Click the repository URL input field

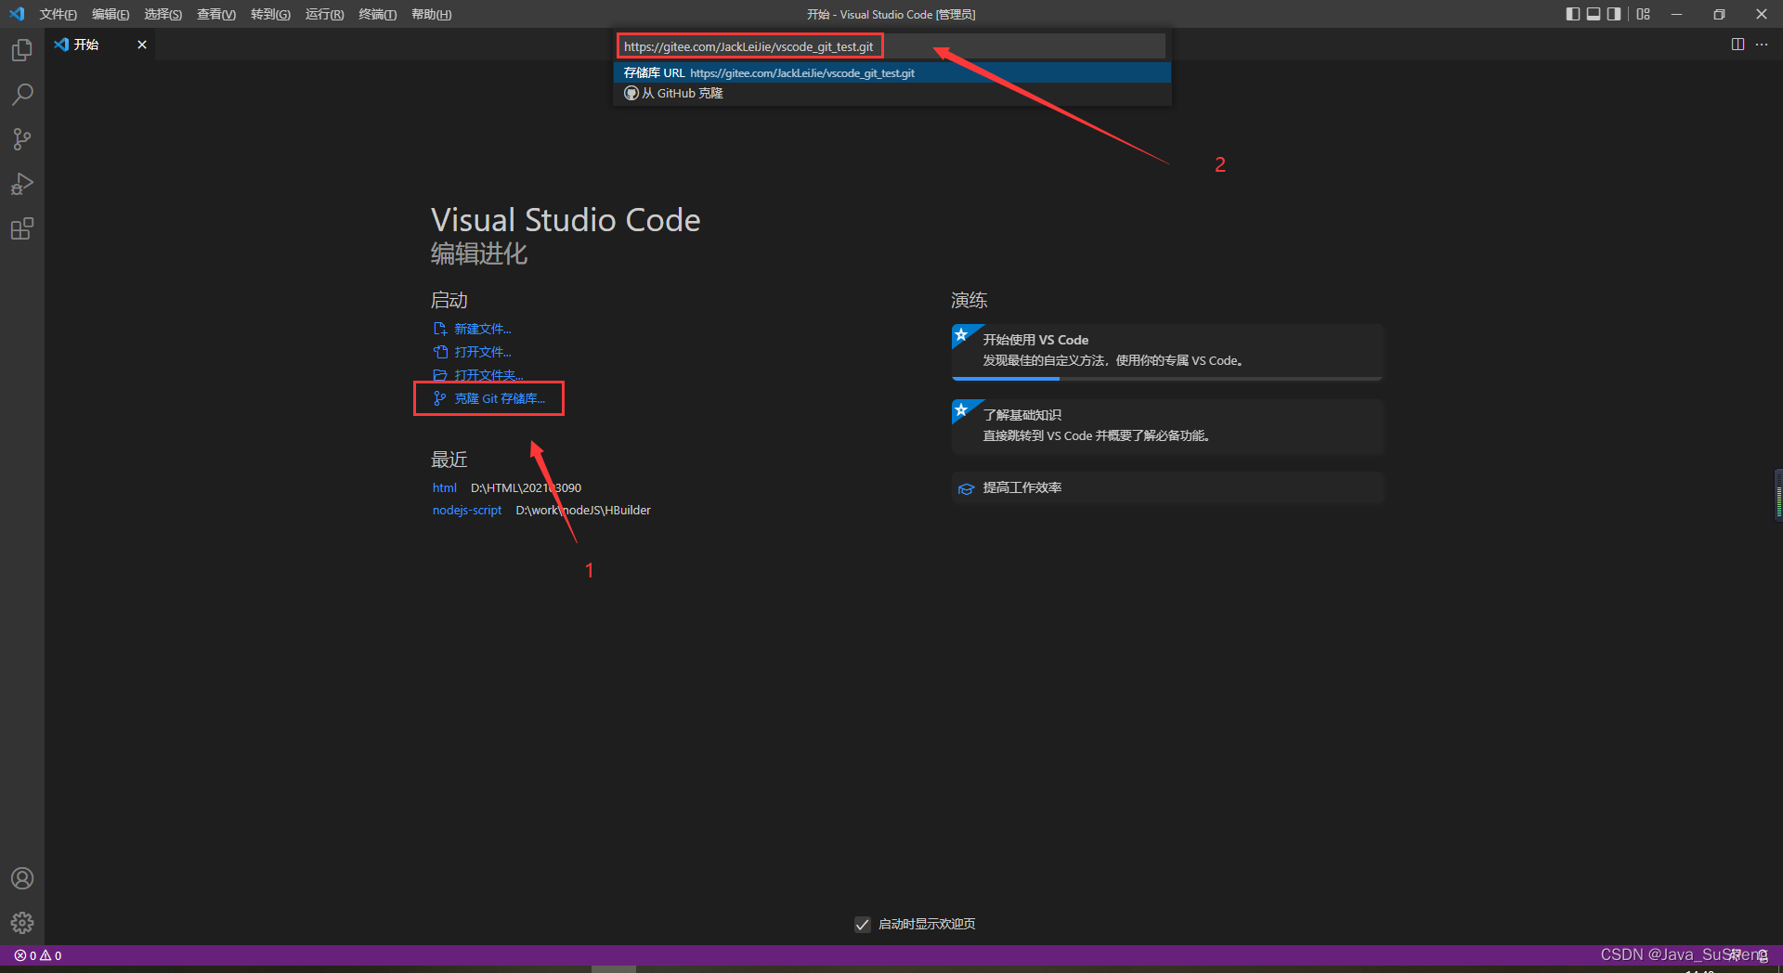pos(891,46)
